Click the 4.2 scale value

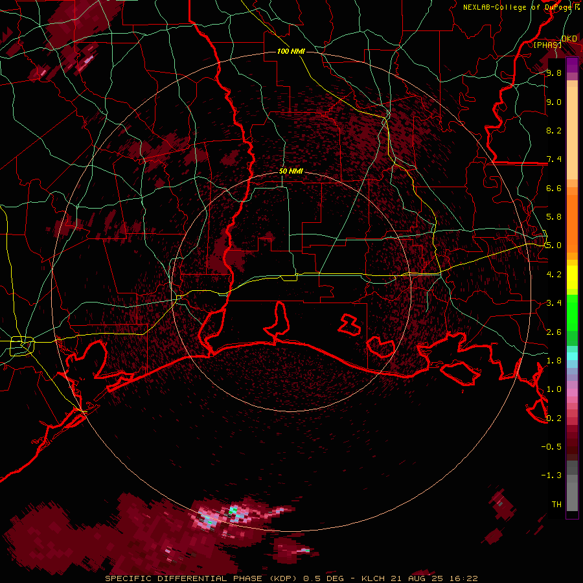554,275
